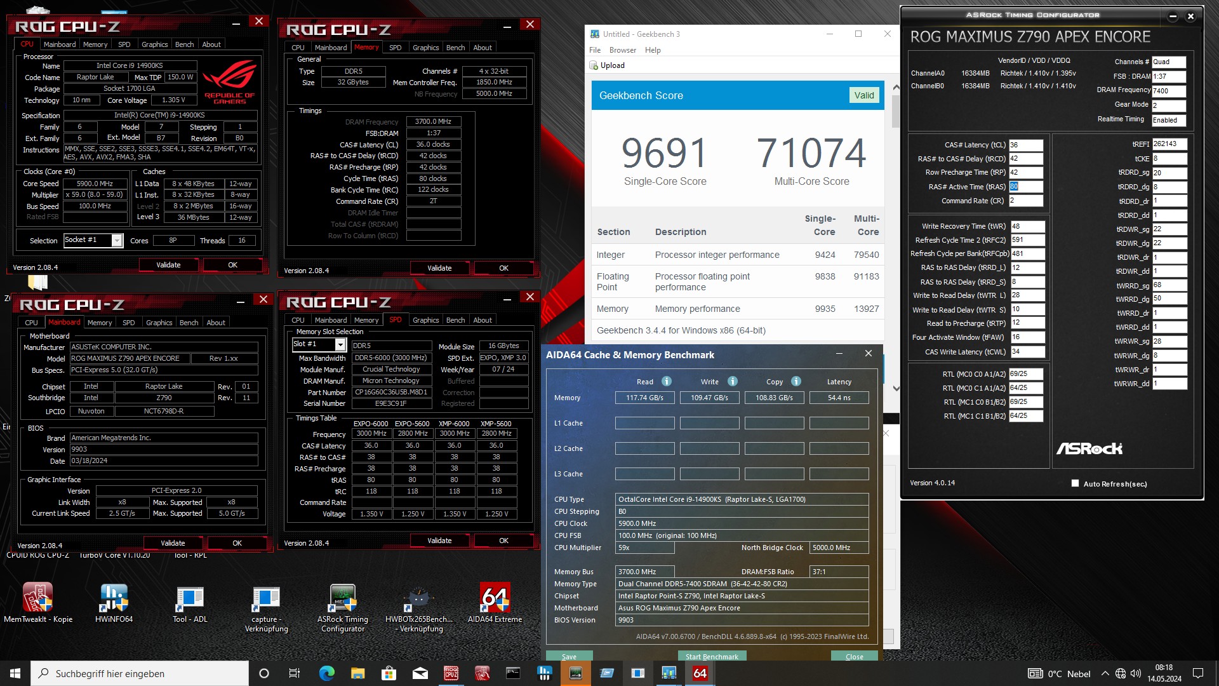Screen dimensions: 1219x686
Task: Open the Tool - ADL desktop shortcut
Action: point(190,602)
